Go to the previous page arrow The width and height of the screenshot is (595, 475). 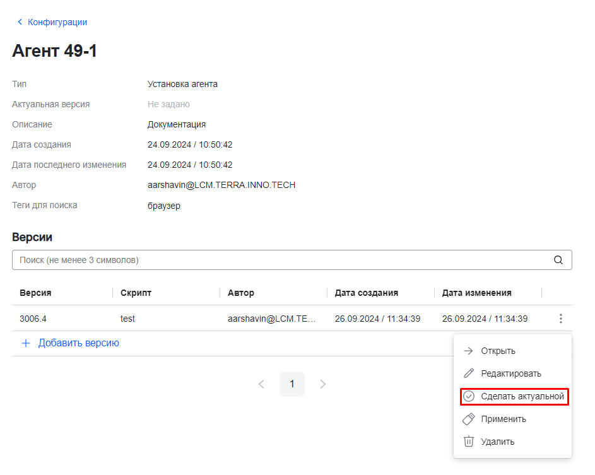[x=261, y=384]
